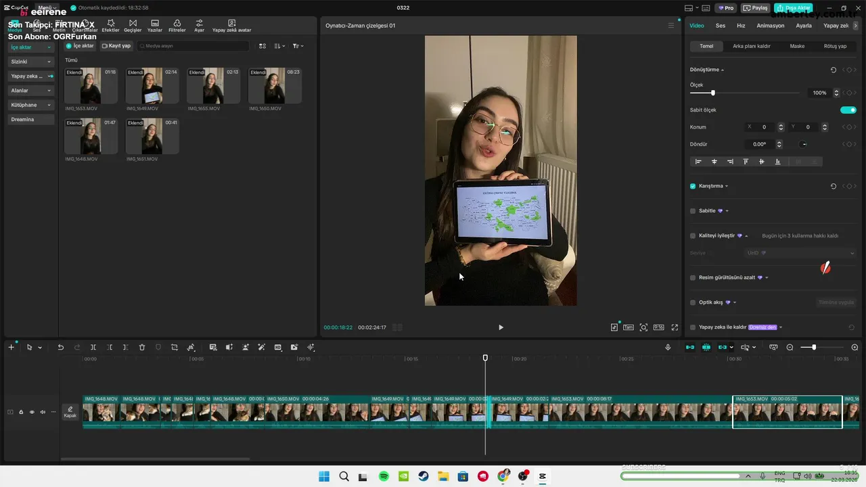The height and width of the screenshot is (487, 866).
Task: Collapse the Dönüştürme section
Action: pyautogui.click(x=723, y=70)
